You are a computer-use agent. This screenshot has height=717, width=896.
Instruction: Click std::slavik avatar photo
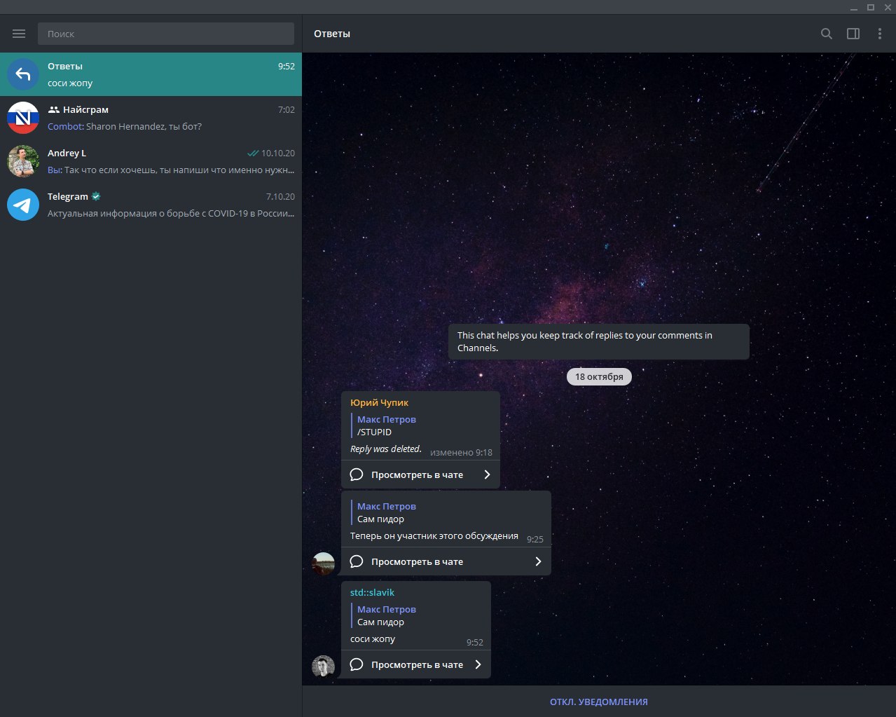click(323, 667)
